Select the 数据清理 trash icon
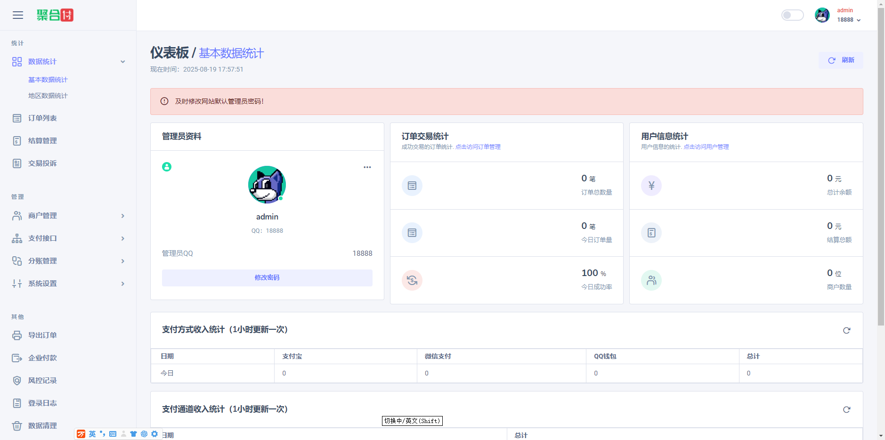Screen dimensions: 885x440 coord(17,425)
